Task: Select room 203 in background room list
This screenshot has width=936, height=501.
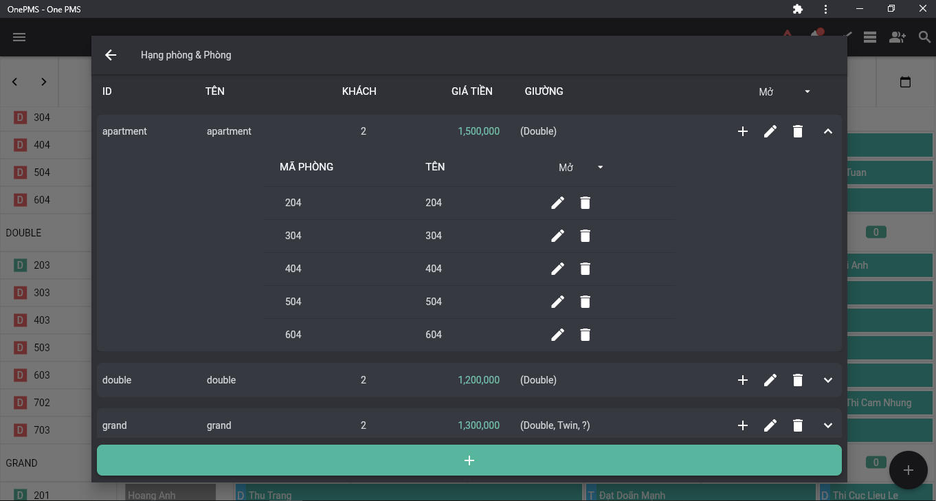Action: tap(41, 265)
